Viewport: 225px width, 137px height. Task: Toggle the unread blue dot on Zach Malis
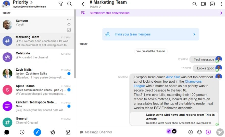click(x=69, y=74)
